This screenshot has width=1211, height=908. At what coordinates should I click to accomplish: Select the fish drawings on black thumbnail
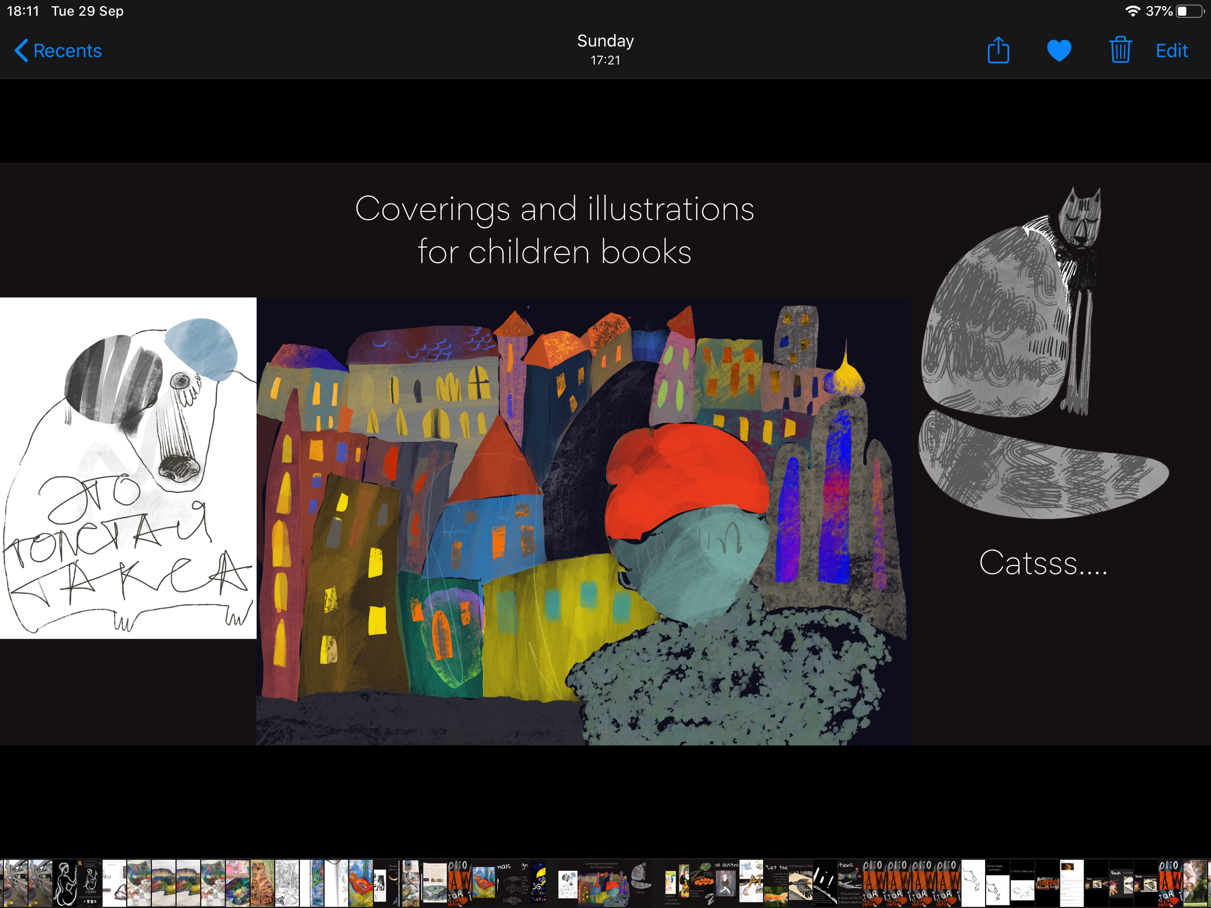pos(510,883)
